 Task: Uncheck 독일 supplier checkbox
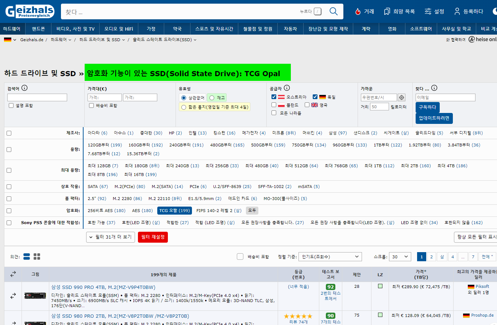(x=315, y=97)
